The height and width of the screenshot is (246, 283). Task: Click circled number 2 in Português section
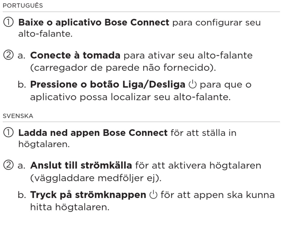(x=8, y=55)
